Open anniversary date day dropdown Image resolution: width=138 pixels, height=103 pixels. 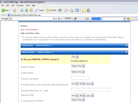82,84
